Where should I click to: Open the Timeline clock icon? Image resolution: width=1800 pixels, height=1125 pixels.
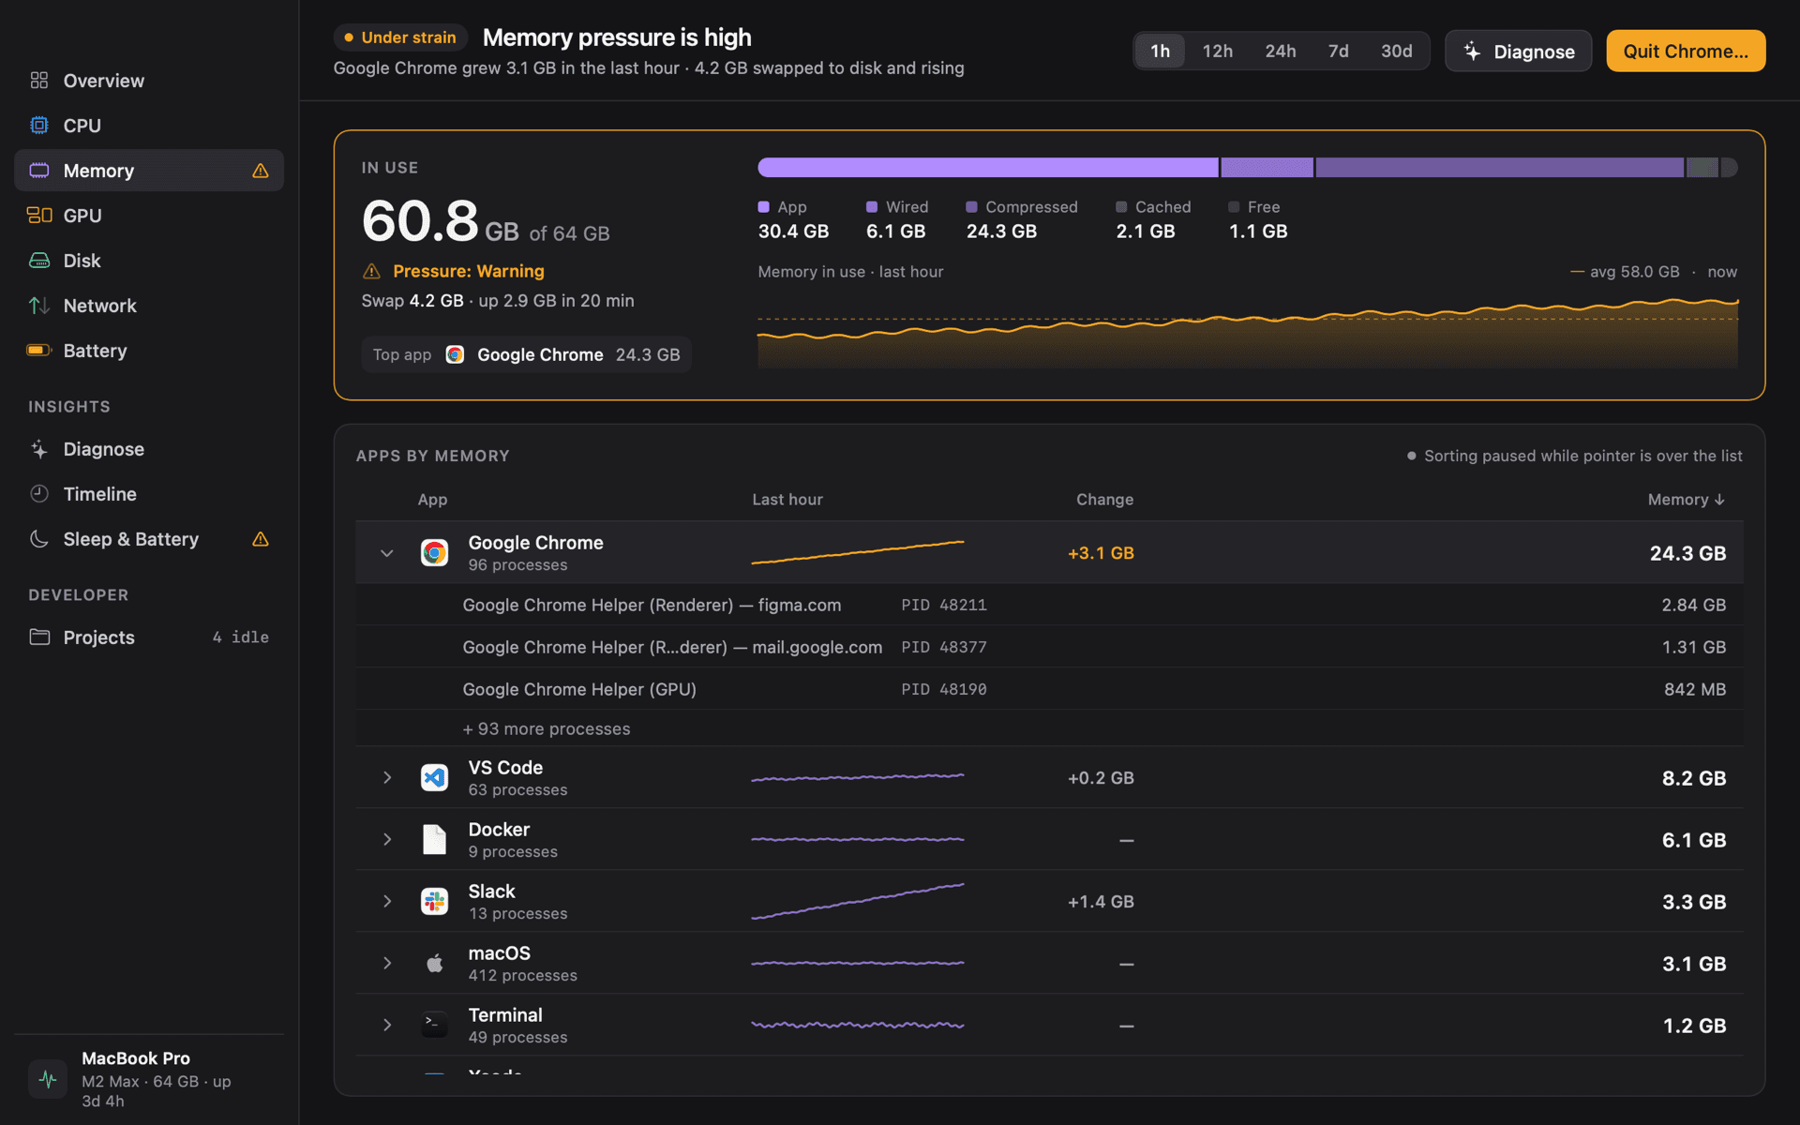click(x=38, y=494)
